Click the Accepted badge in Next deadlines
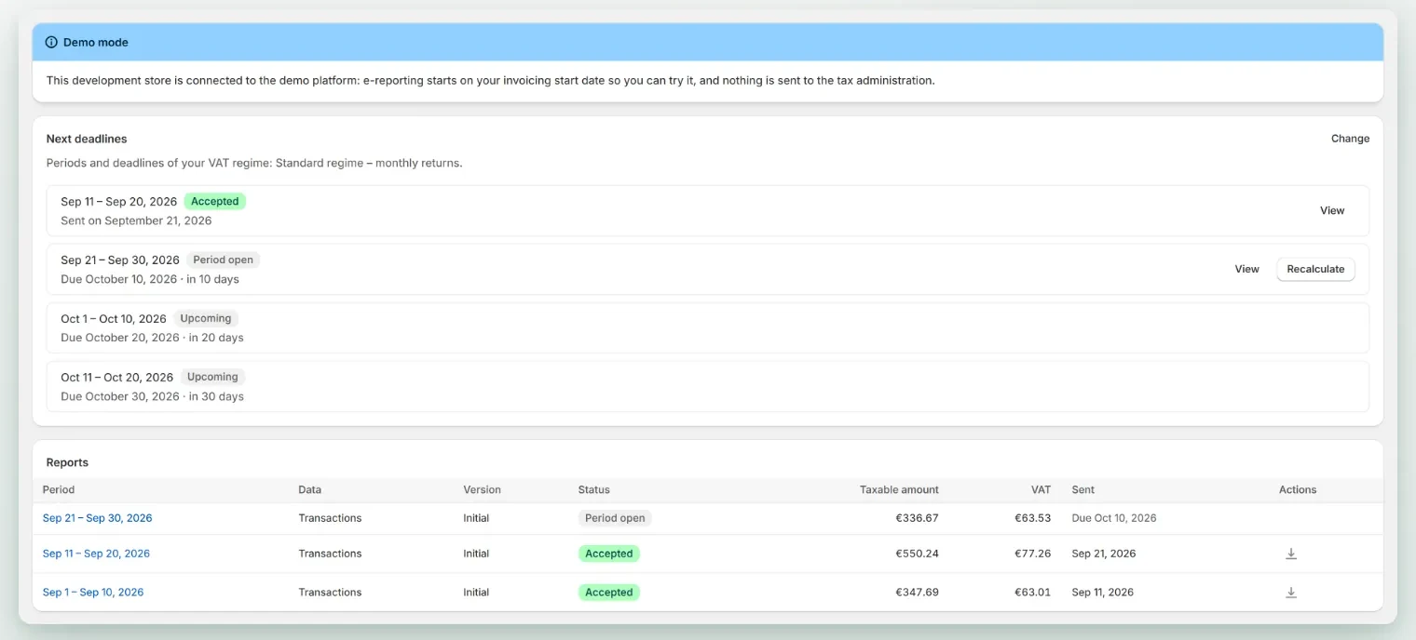The height and width of the screenshot is (640, 1416). point(215,202)
